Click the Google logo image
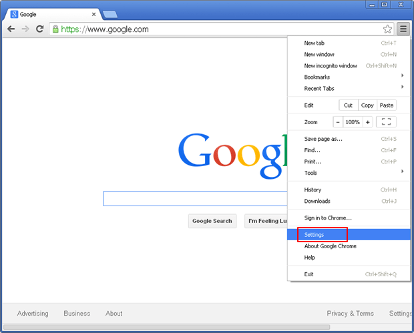The height and width of the screenshot is (333, 414). point(233,155)
